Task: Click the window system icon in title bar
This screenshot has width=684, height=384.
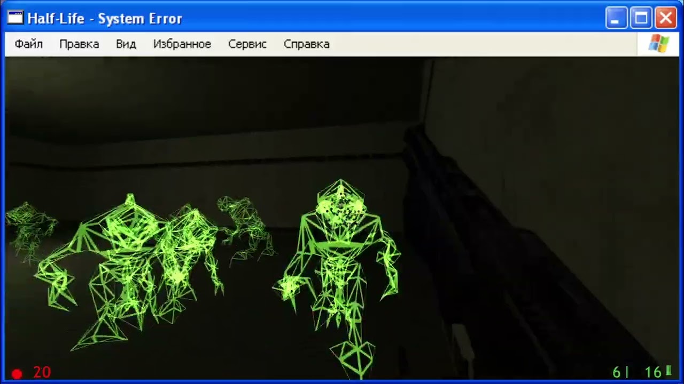Action: [15, 18]
